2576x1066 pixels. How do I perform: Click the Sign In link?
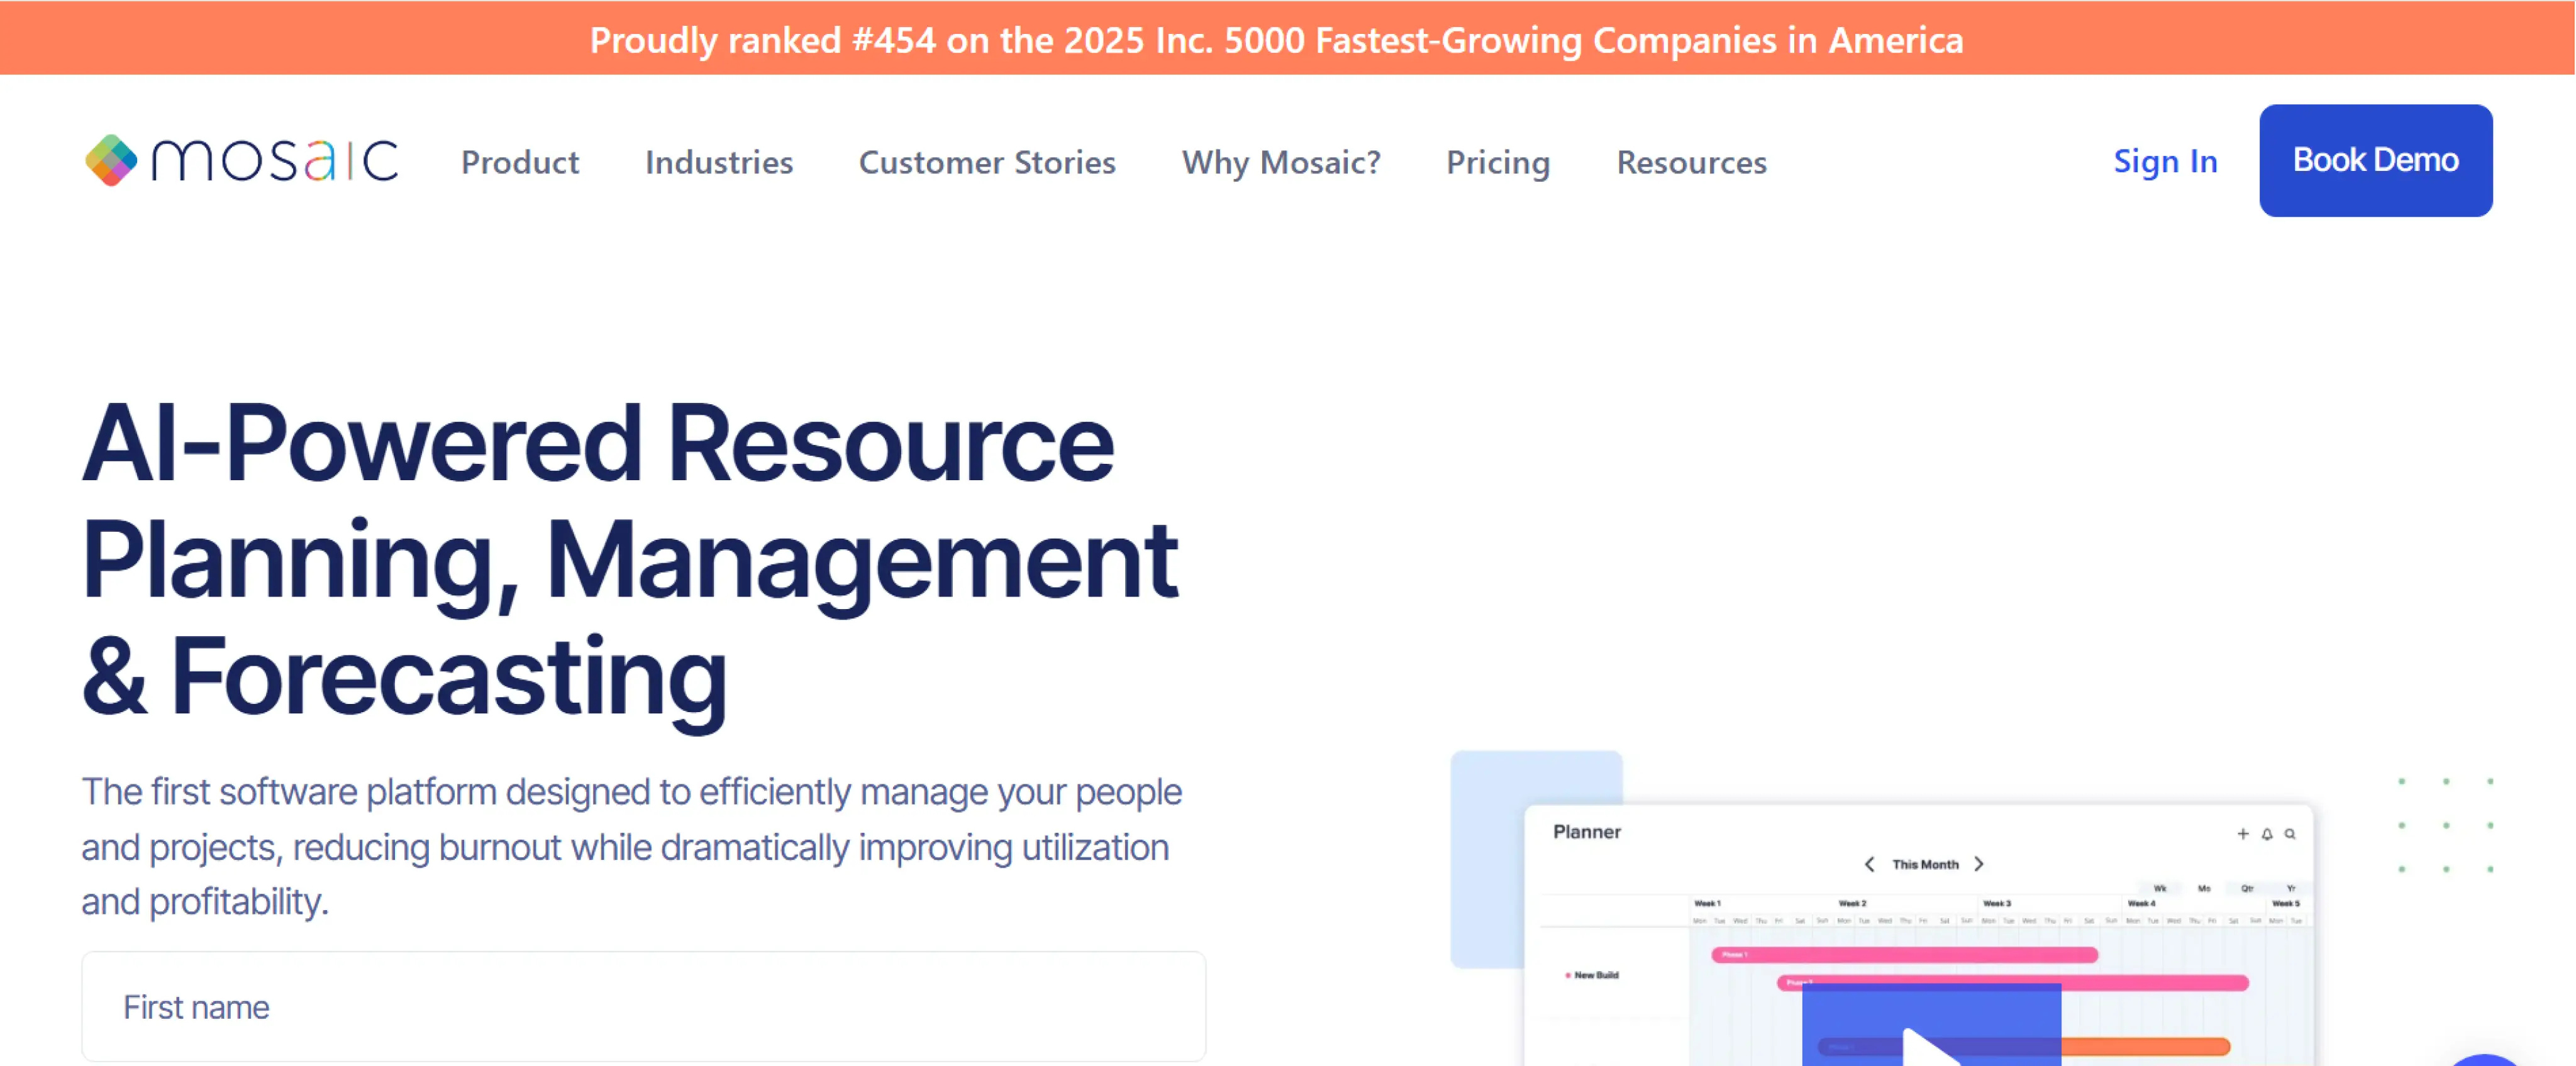point(2165,161)
